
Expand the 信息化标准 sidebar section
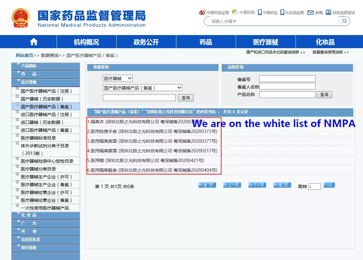pyautogui.click(x=46, y=239)
